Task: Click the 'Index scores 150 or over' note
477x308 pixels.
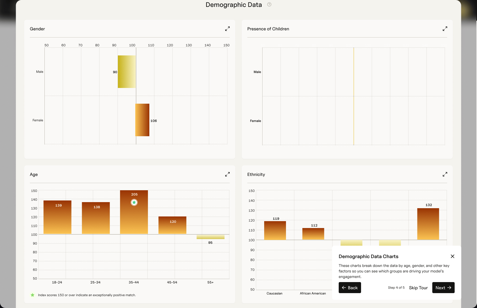Action: click(x=87, y=295)
